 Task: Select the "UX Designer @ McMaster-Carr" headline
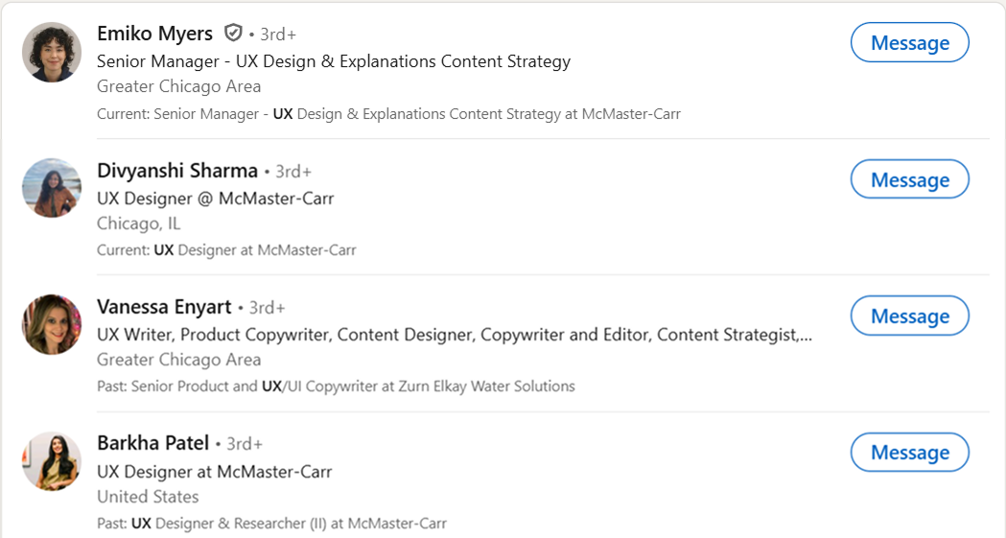(x=216, y=199)
